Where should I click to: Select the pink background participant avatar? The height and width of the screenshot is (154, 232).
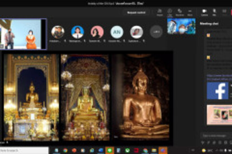(97, 32)
